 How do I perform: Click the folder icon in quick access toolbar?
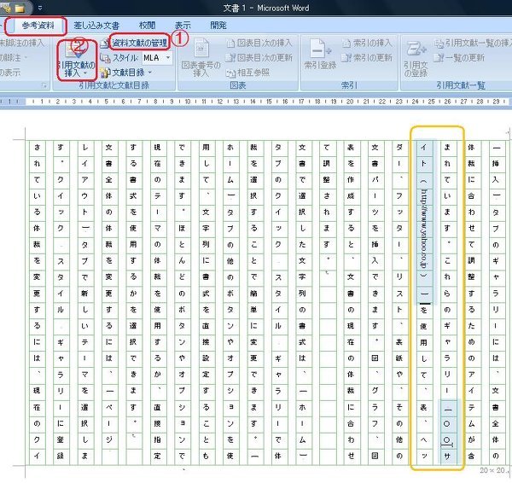pos(20,9)
